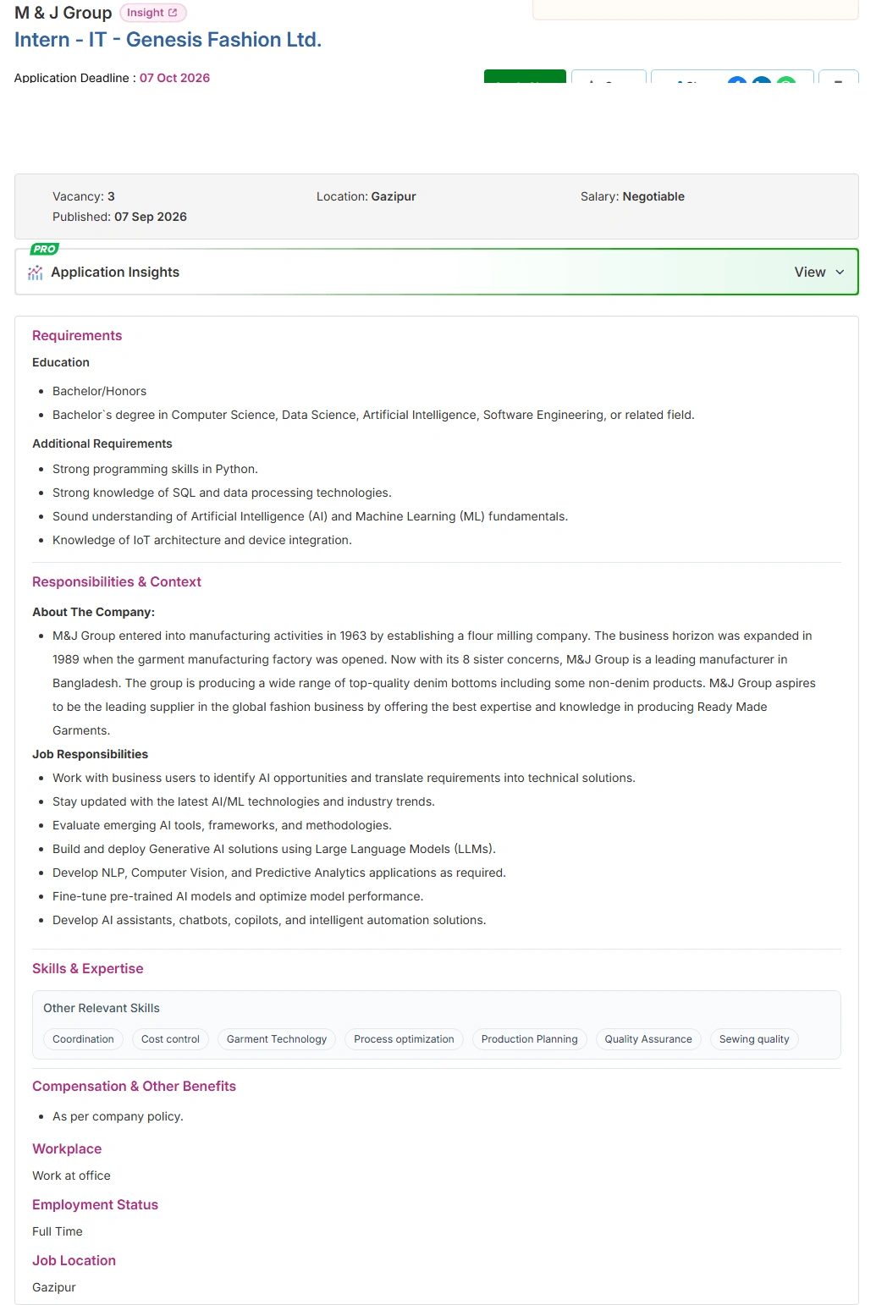Select the Process optimization skill tag
This screenshot has height=1305, width=876.
[x=404, y=1039]
